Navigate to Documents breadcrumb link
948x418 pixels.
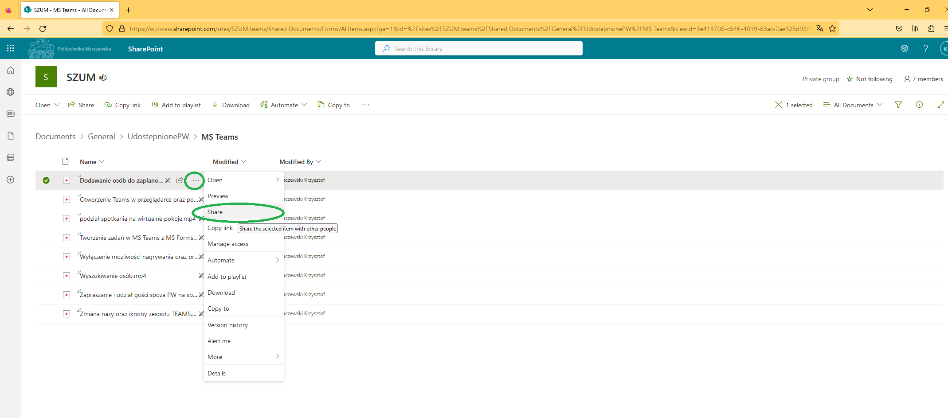click(x=55, y=137)
